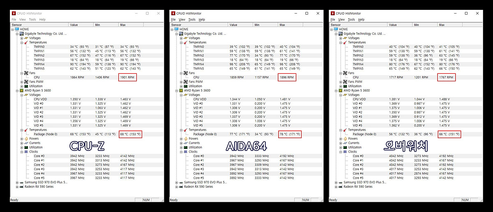The height and width of the screenshot is (212, 493).
Task: Click Ryzen Voltages lightning icon in AIDA64 window
Action: (185, 95)
